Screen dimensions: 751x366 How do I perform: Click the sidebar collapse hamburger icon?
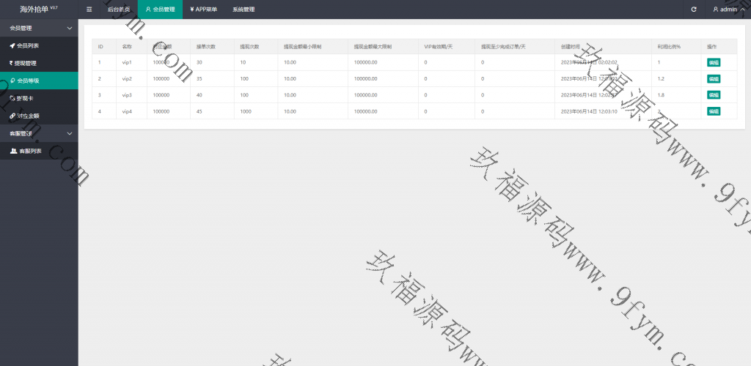(x=89, y=10)
